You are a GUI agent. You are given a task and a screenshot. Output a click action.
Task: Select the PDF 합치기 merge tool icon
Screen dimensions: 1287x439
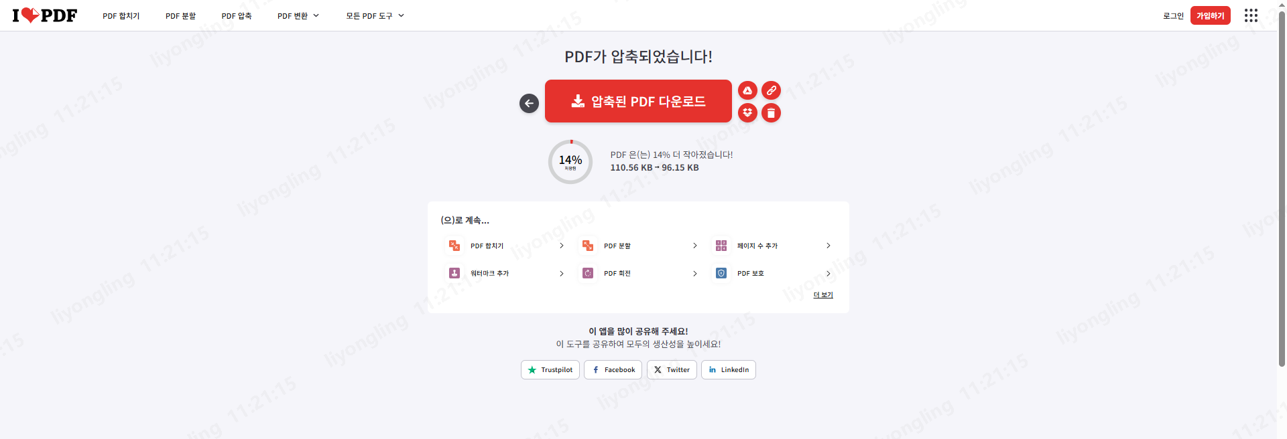click(x=454, y=246)
